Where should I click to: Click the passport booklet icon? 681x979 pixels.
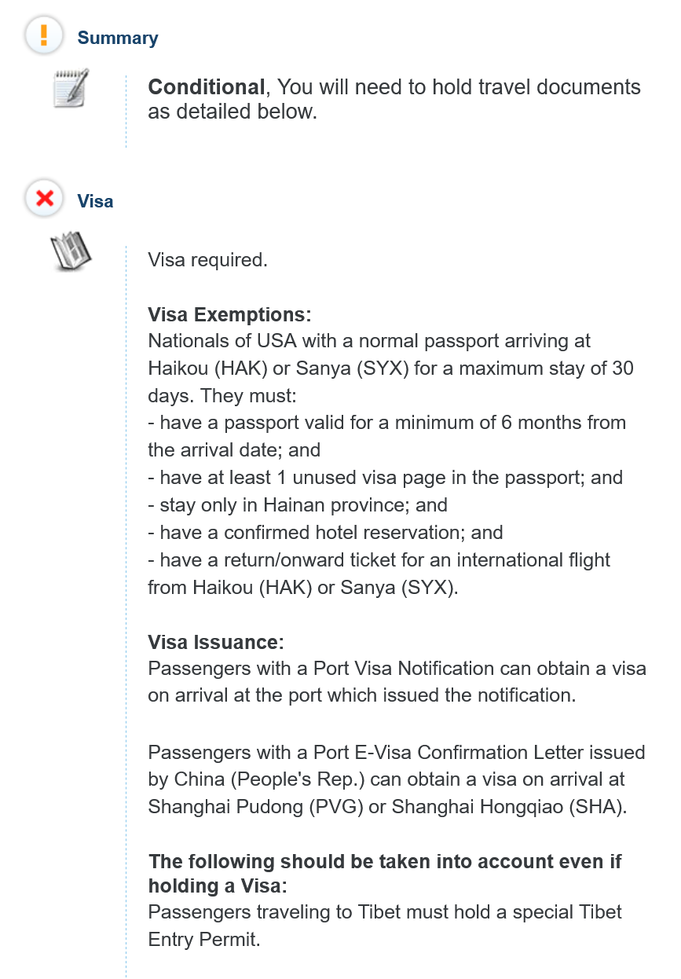coord(71,251)
